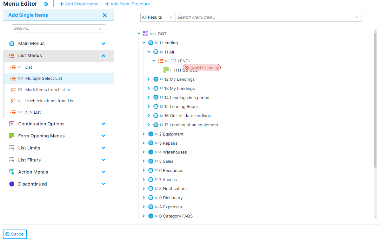Click the cancel circle icon beside Menu Editor

point(46,4)
